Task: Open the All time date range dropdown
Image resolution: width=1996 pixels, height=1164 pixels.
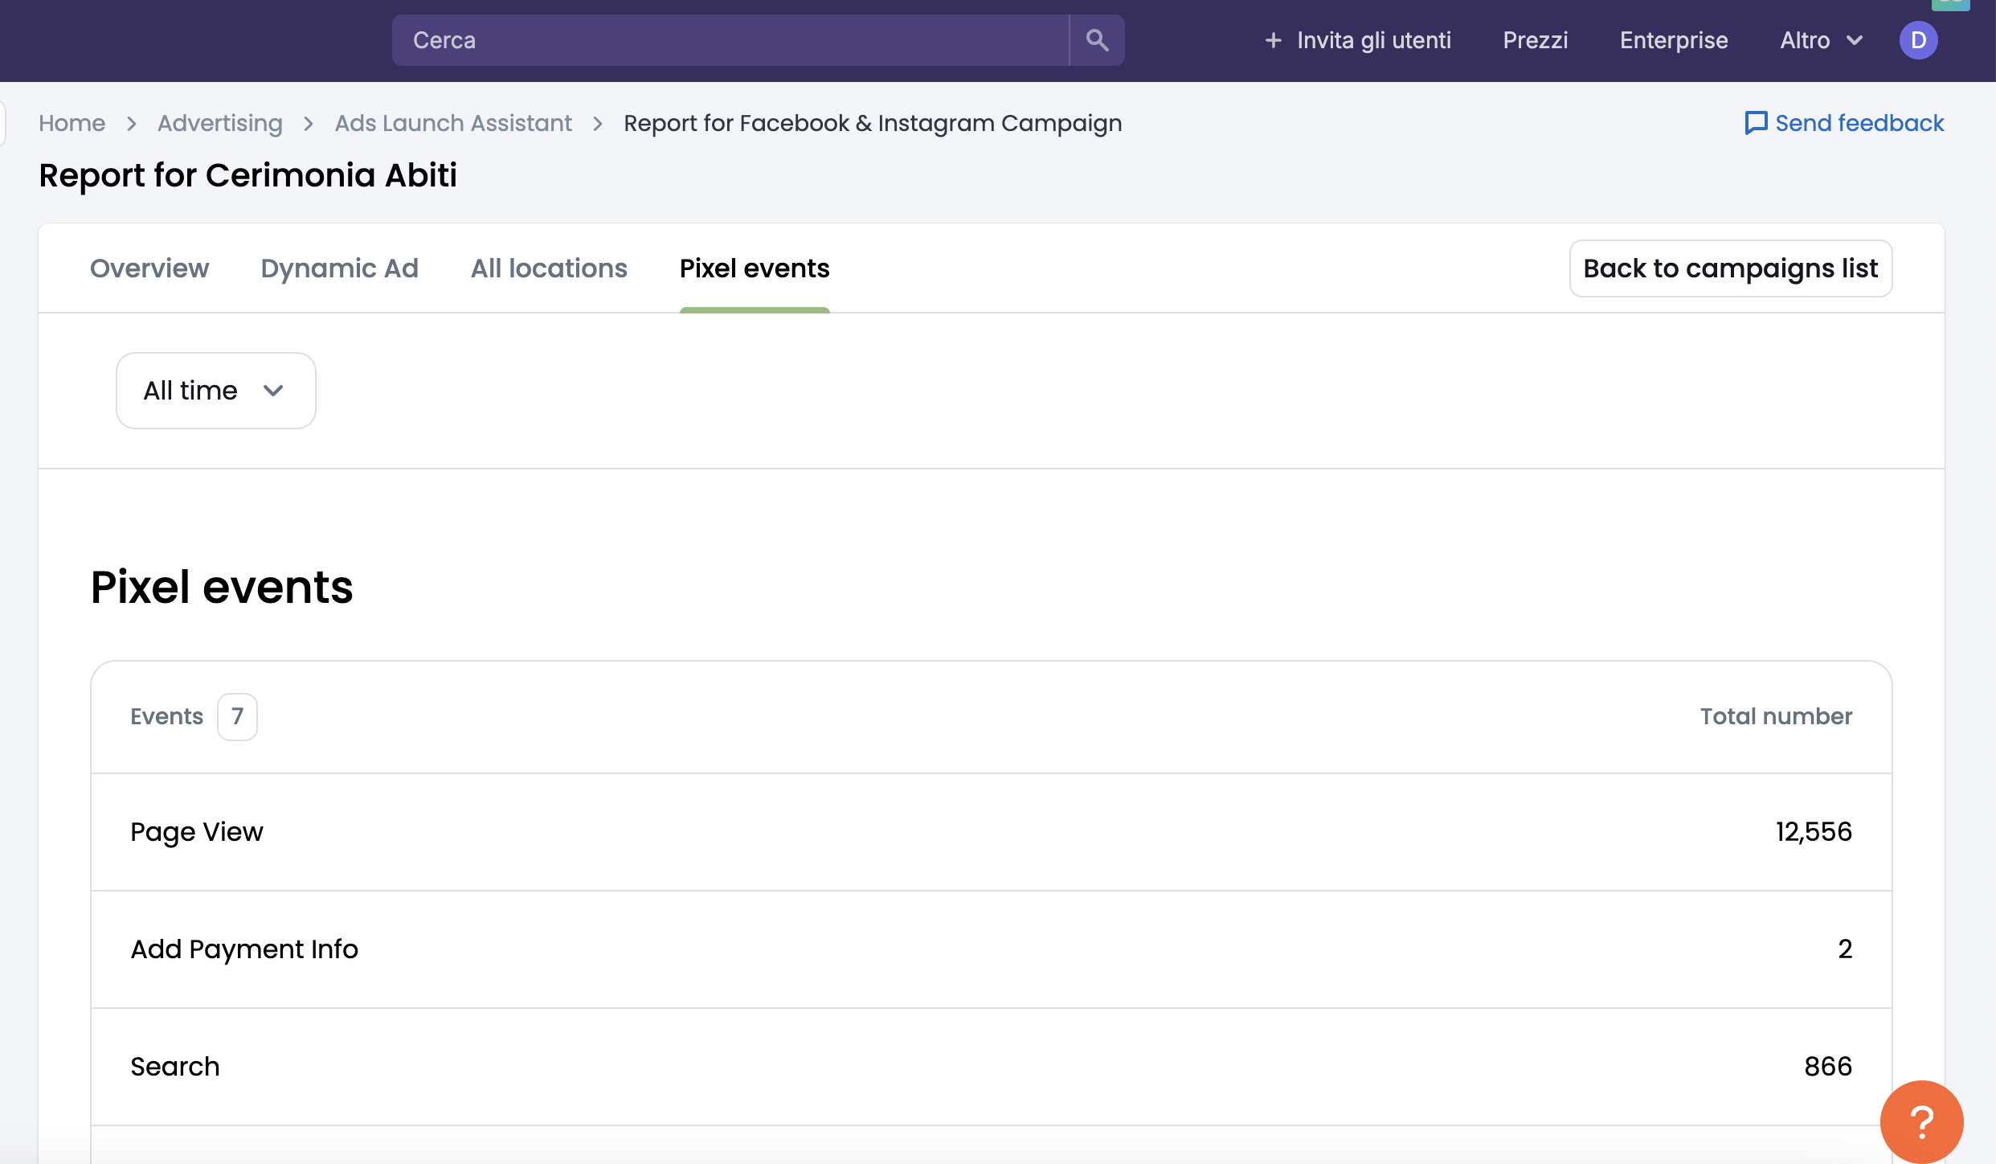Action: (215, 391)
